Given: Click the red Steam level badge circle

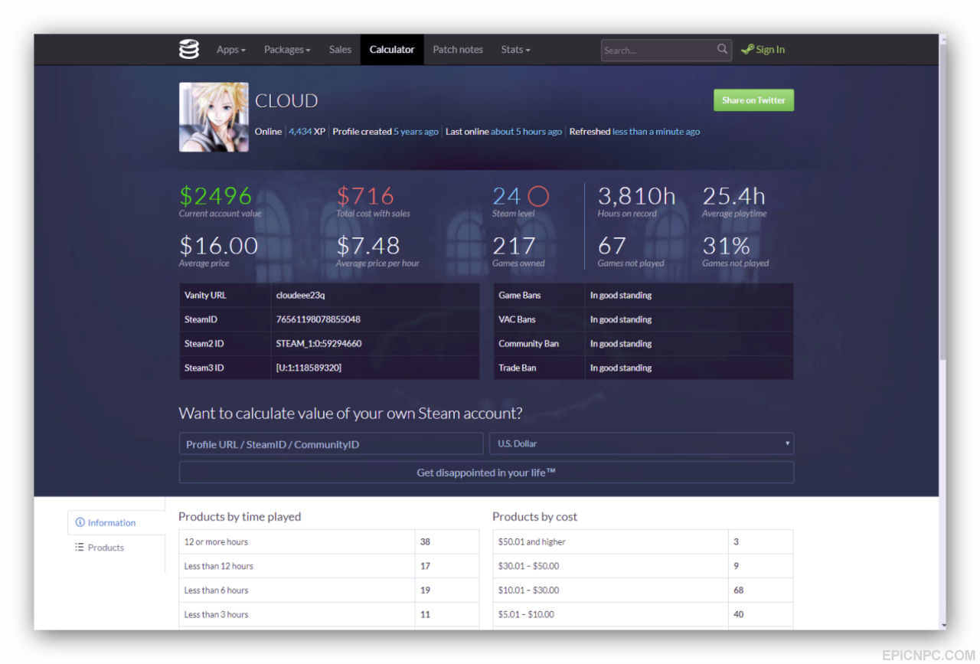Looking at the screenshot, I should click(x=538, y=197).
